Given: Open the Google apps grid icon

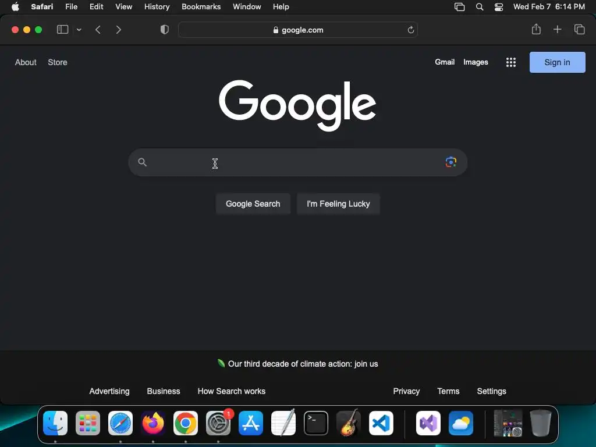Looking at the screenshot, I should [x=511, y=62].
